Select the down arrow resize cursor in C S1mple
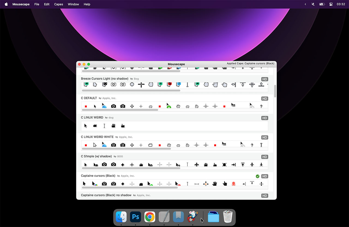This screenshot has width=349, height=227. tap(261, 164)
